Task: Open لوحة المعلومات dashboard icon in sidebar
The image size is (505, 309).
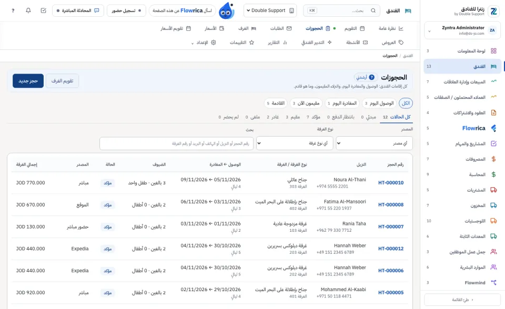Action: pos(493,51)
